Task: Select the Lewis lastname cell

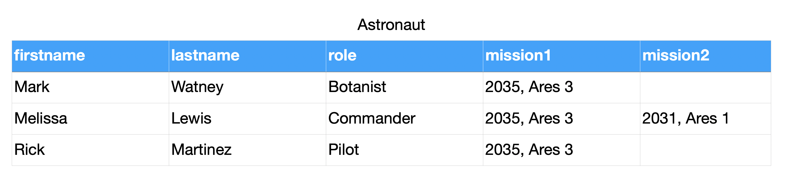Action: (191, 119)
